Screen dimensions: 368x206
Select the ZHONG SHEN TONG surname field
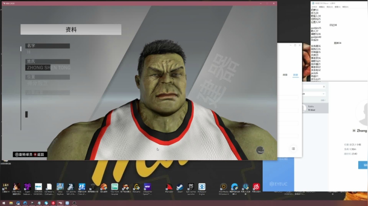coord(49,68)
